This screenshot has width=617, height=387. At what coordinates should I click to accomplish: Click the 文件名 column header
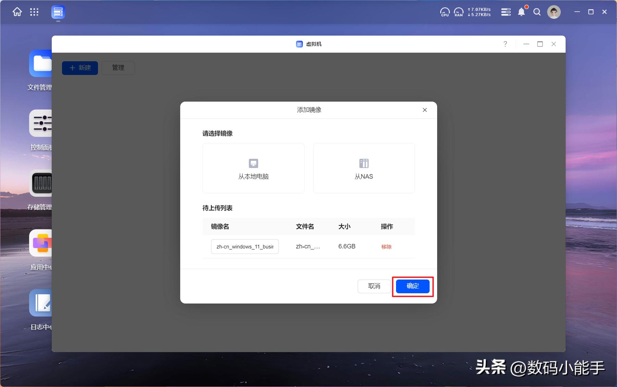[305, 227]
